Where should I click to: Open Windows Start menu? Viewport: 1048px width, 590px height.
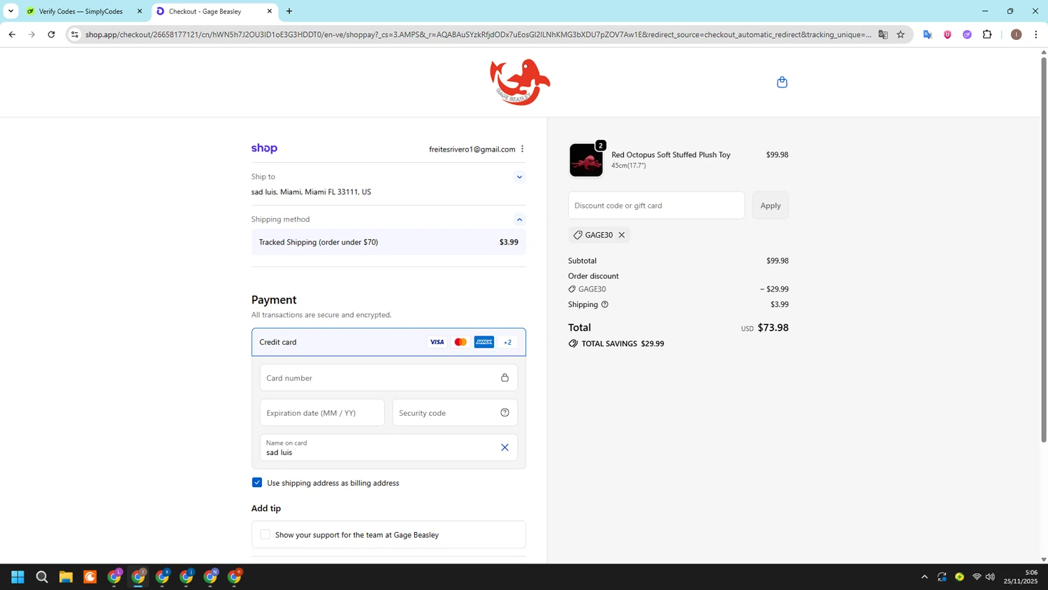17,577
